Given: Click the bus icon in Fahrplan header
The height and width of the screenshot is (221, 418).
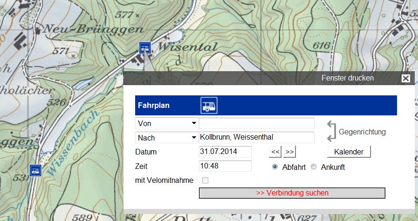Looking at the screenshot, I should tap(209, 105).
